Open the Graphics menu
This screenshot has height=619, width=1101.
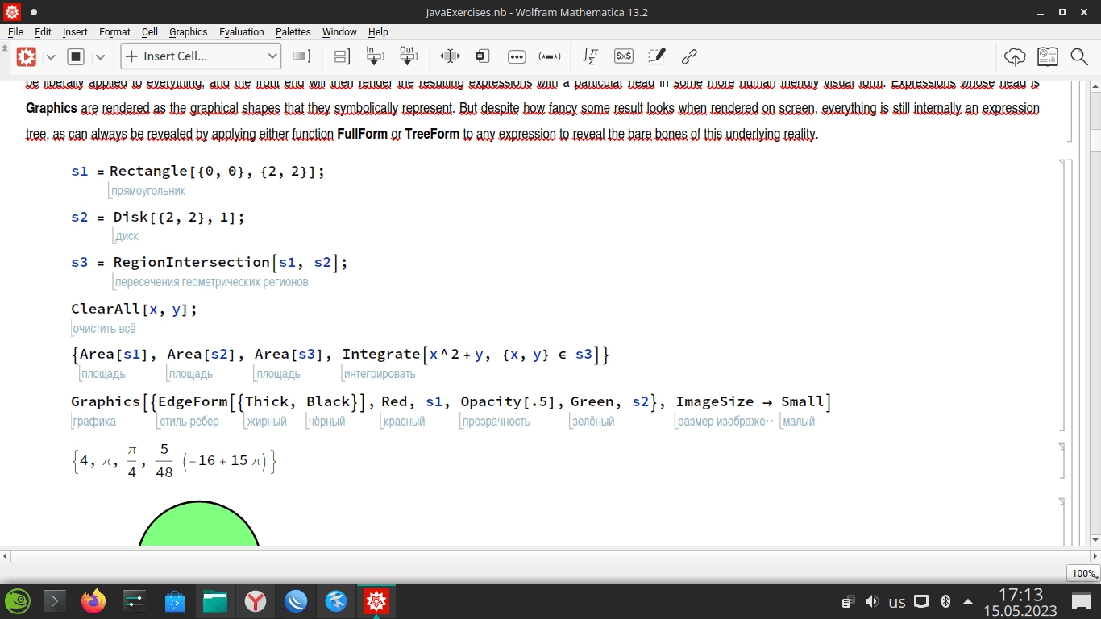(x=189, y=32)
